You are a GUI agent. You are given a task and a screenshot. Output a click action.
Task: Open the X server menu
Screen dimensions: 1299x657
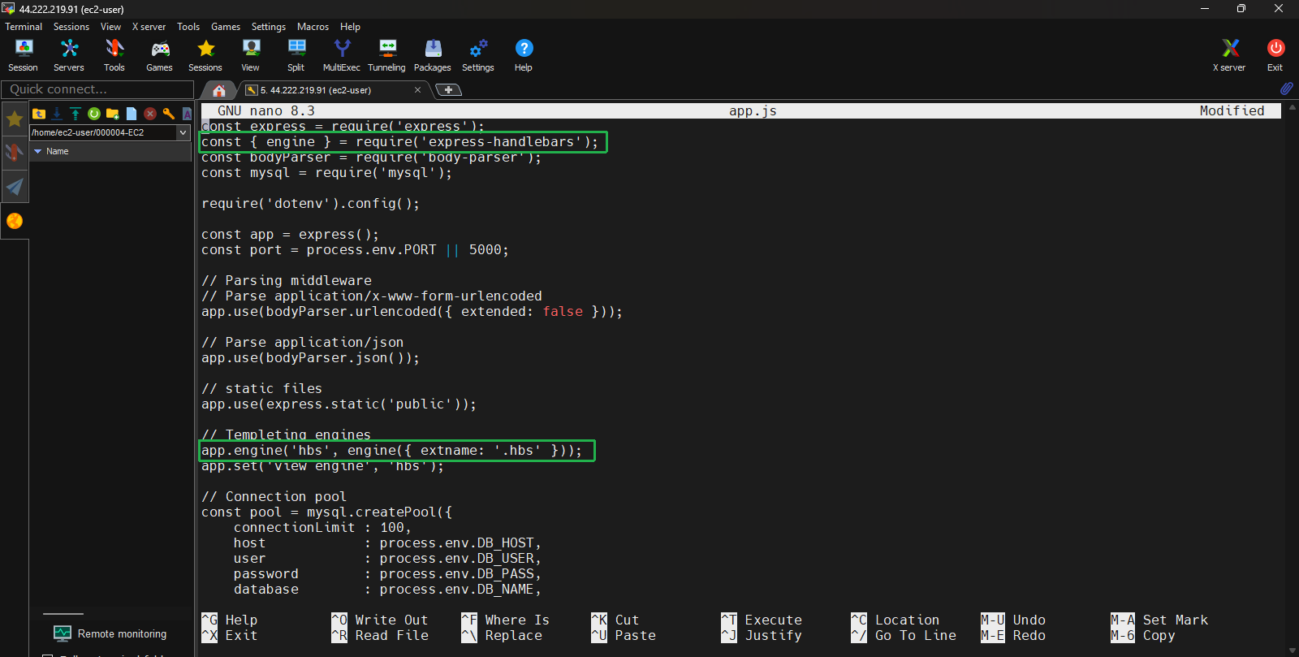tap(149, 27)
